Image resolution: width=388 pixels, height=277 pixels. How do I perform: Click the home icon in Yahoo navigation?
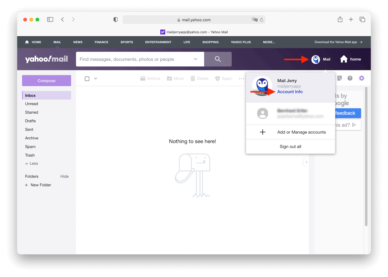click(27, 42)
